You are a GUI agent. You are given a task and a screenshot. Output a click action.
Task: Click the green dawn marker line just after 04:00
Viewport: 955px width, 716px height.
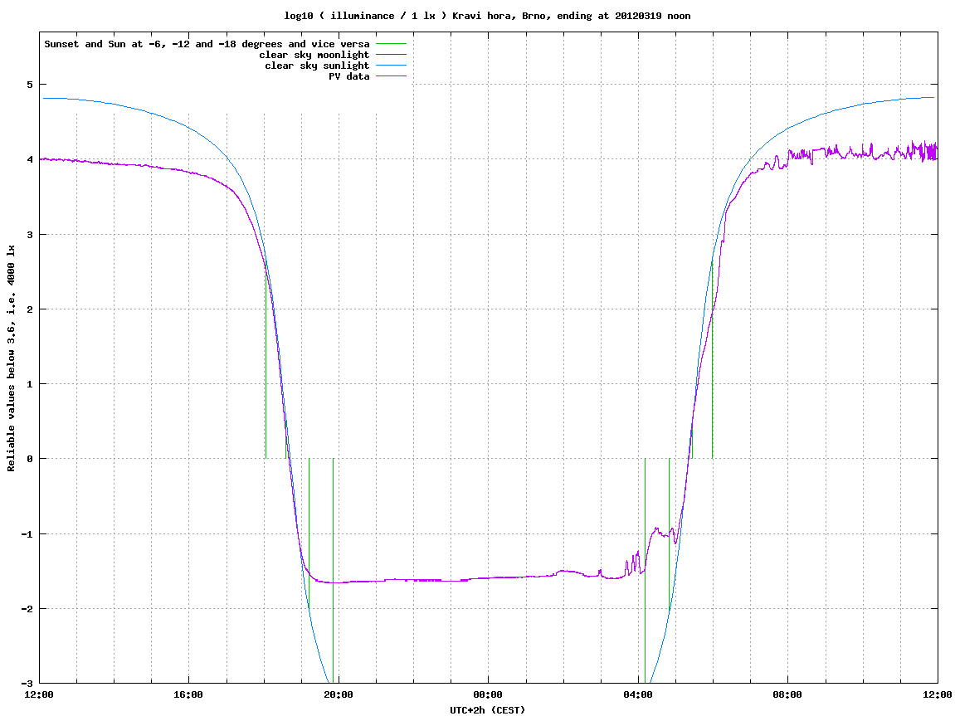(x=645, y=571)
